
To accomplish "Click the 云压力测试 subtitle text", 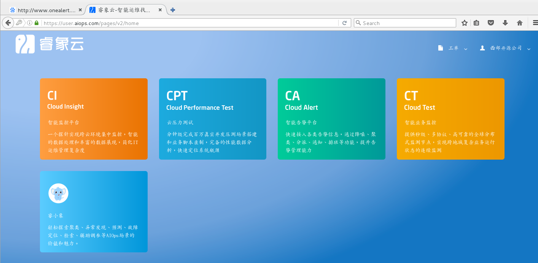I will pyautogui.click(x=180, y=122).
